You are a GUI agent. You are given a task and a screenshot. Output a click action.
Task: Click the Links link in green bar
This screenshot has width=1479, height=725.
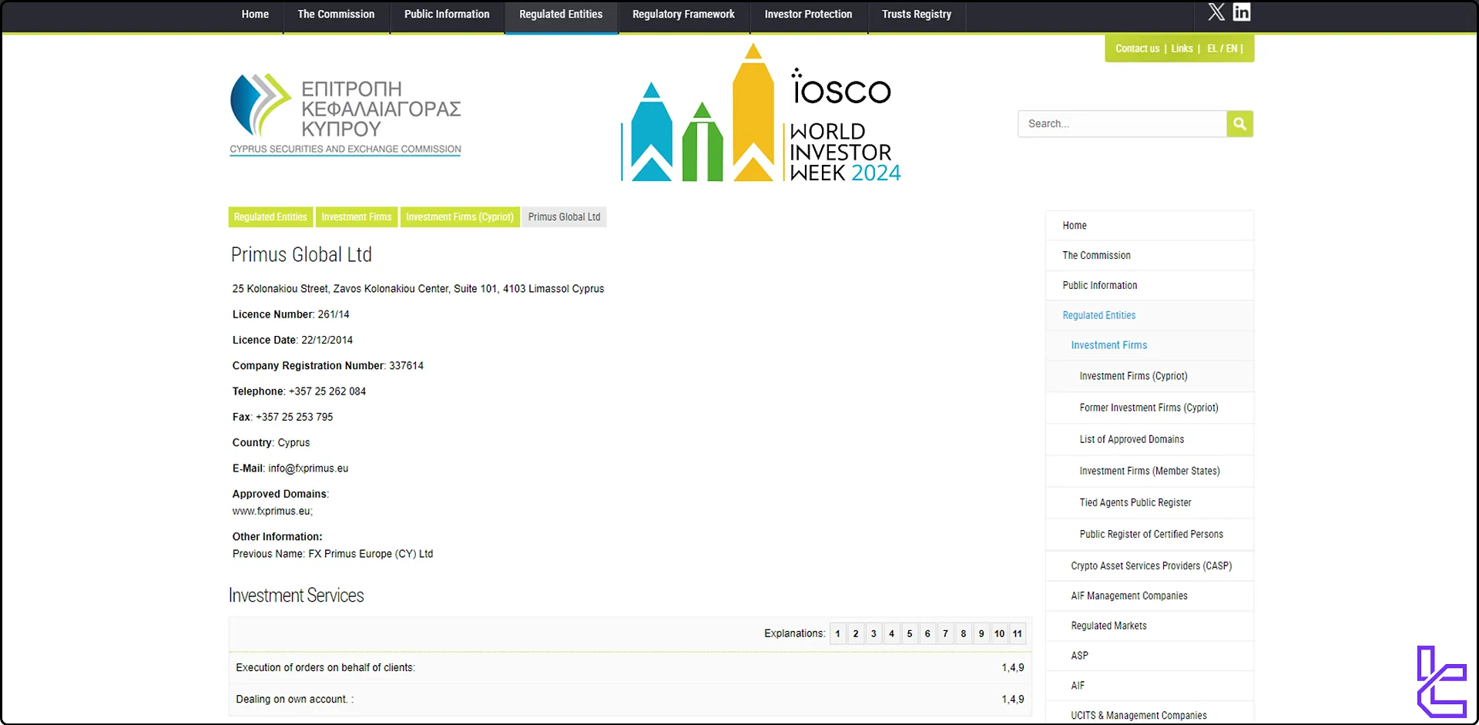1182,49
